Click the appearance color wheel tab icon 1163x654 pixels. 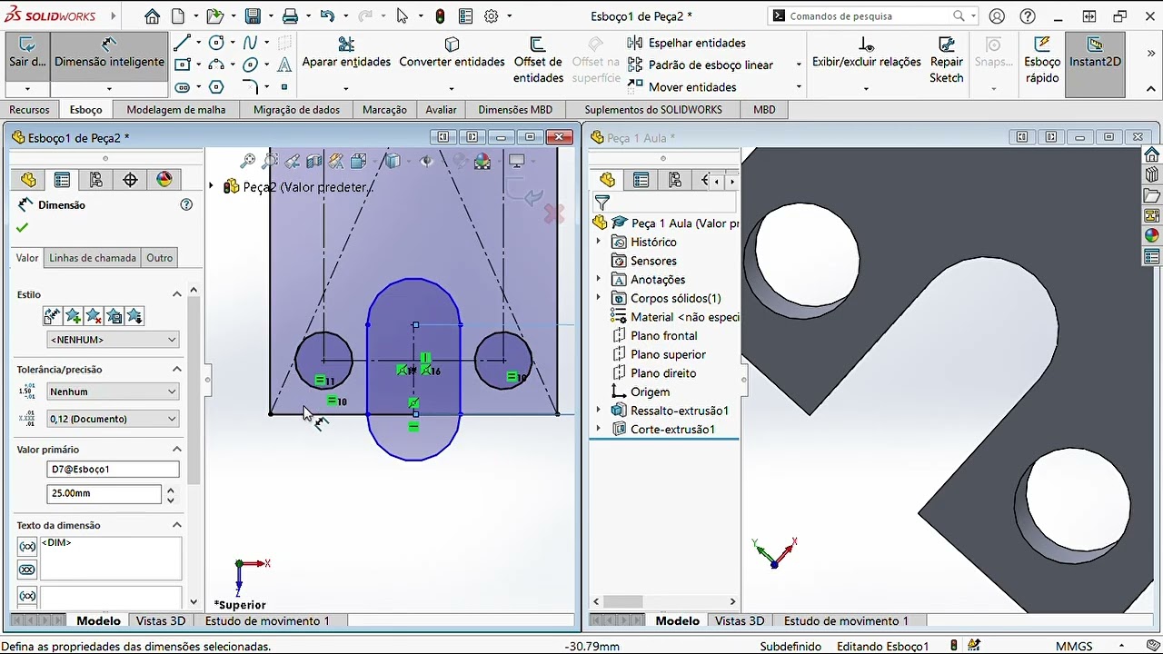164,180
